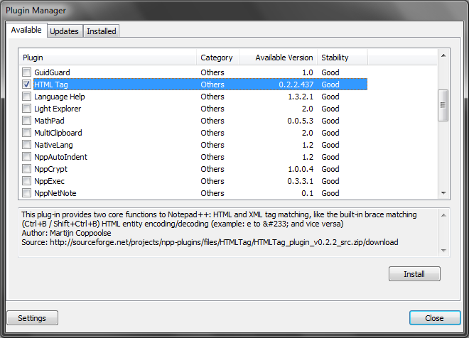The height and width of the screenshot is (338, 469).
Task: Click the plugin list scrollbar thumb
Action: [443, 105]
